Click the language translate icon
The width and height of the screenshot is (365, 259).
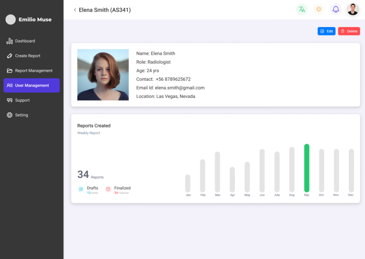pyautogui.click(x=302, y=10)
